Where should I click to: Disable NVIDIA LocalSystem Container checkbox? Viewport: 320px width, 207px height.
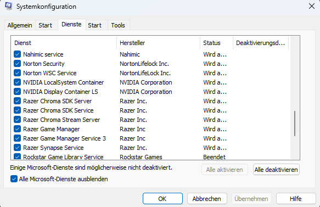[18, 82]
